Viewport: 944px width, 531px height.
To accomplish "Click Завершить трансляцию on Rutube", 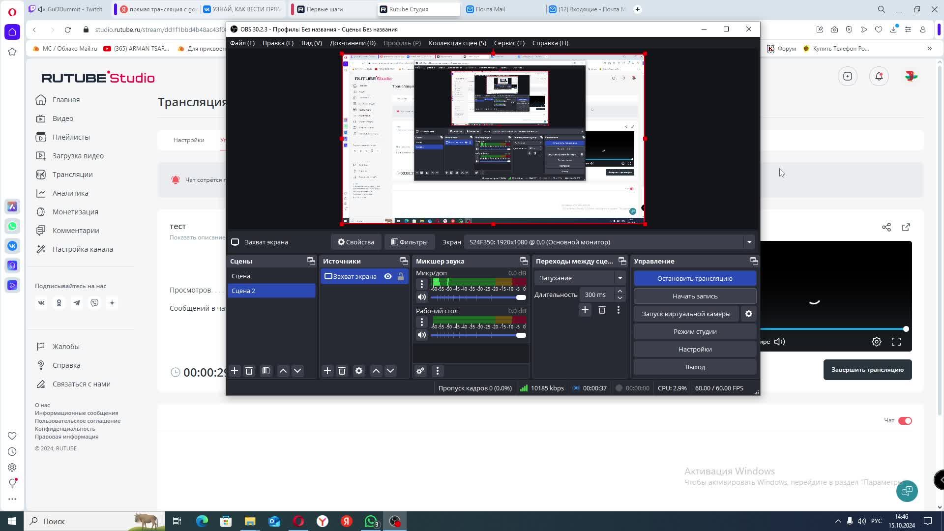I will 867,370.
